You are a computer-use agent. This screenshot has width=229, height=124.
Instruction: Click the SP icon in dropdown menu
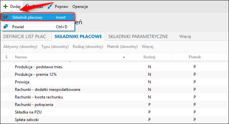(6, 17)
